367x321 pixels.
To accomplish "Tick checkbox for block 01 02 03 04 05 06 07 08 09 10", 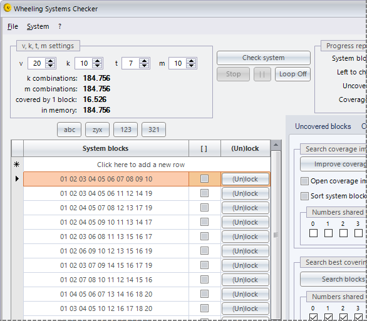I will point(204,179).
